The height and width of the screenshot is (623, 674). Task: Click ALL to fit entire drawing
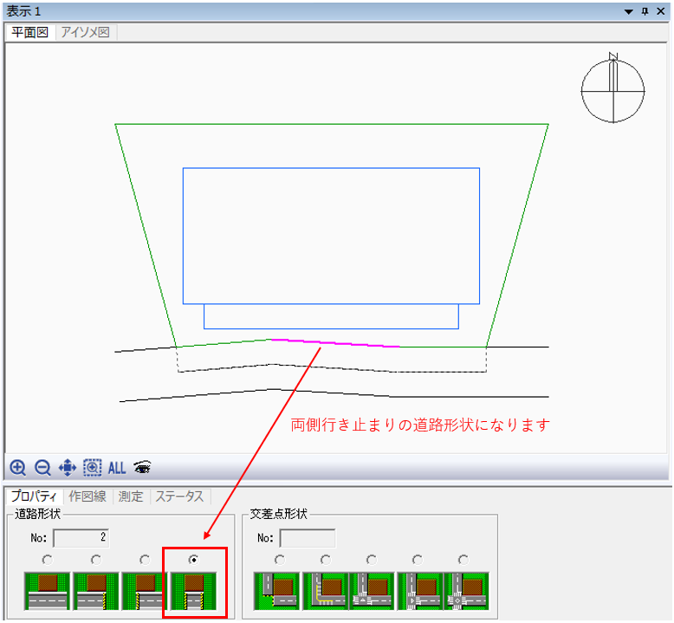[x=117, y=468]
